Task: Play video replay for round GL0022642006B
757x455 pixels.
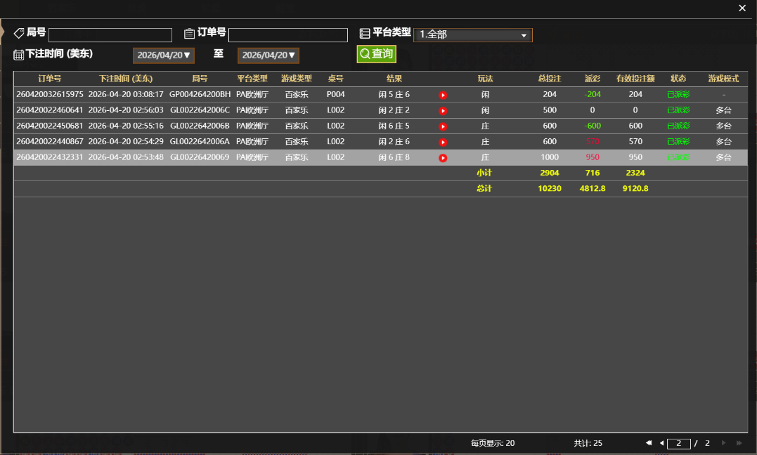Action: coord(443,126)
